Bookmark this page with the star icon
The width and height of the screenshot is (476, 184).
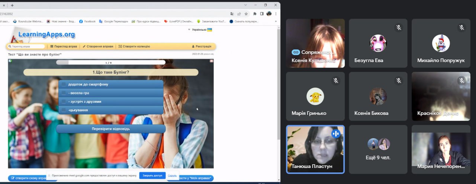pyautogui.click(x=246, y=14)
